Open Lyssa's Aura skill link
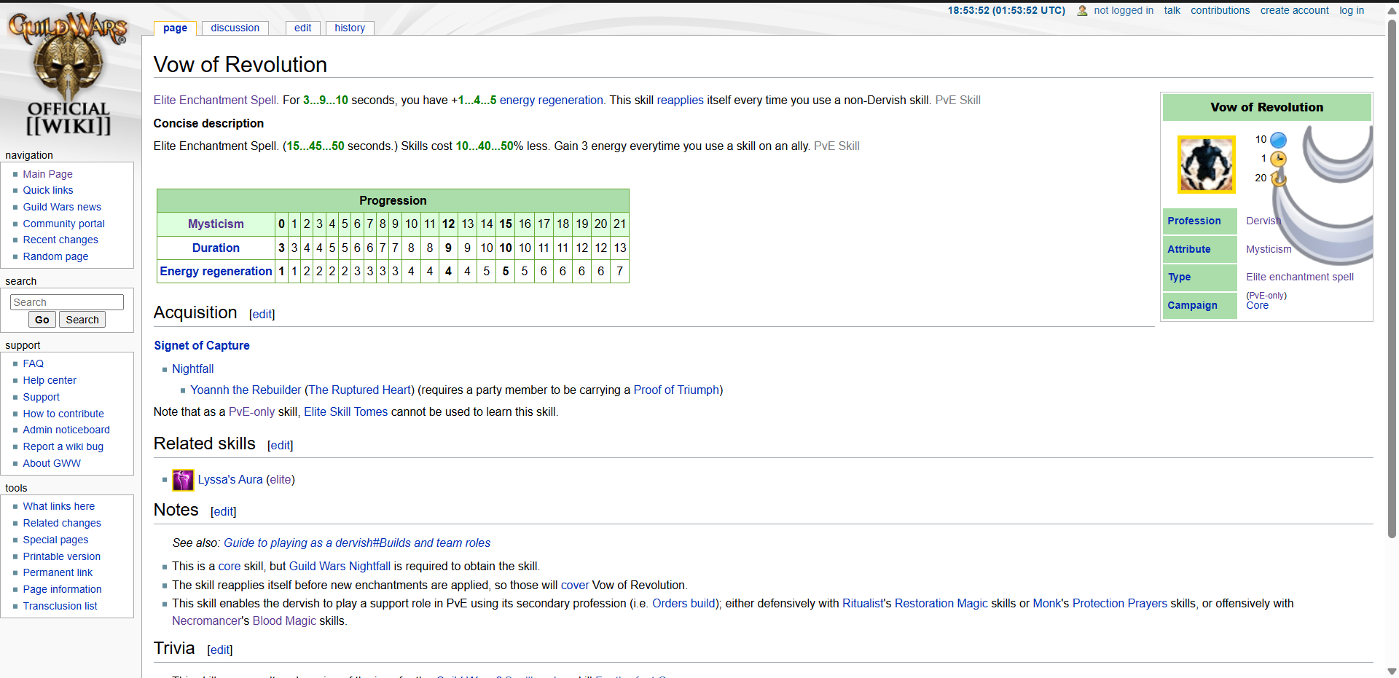 (230, 479)
